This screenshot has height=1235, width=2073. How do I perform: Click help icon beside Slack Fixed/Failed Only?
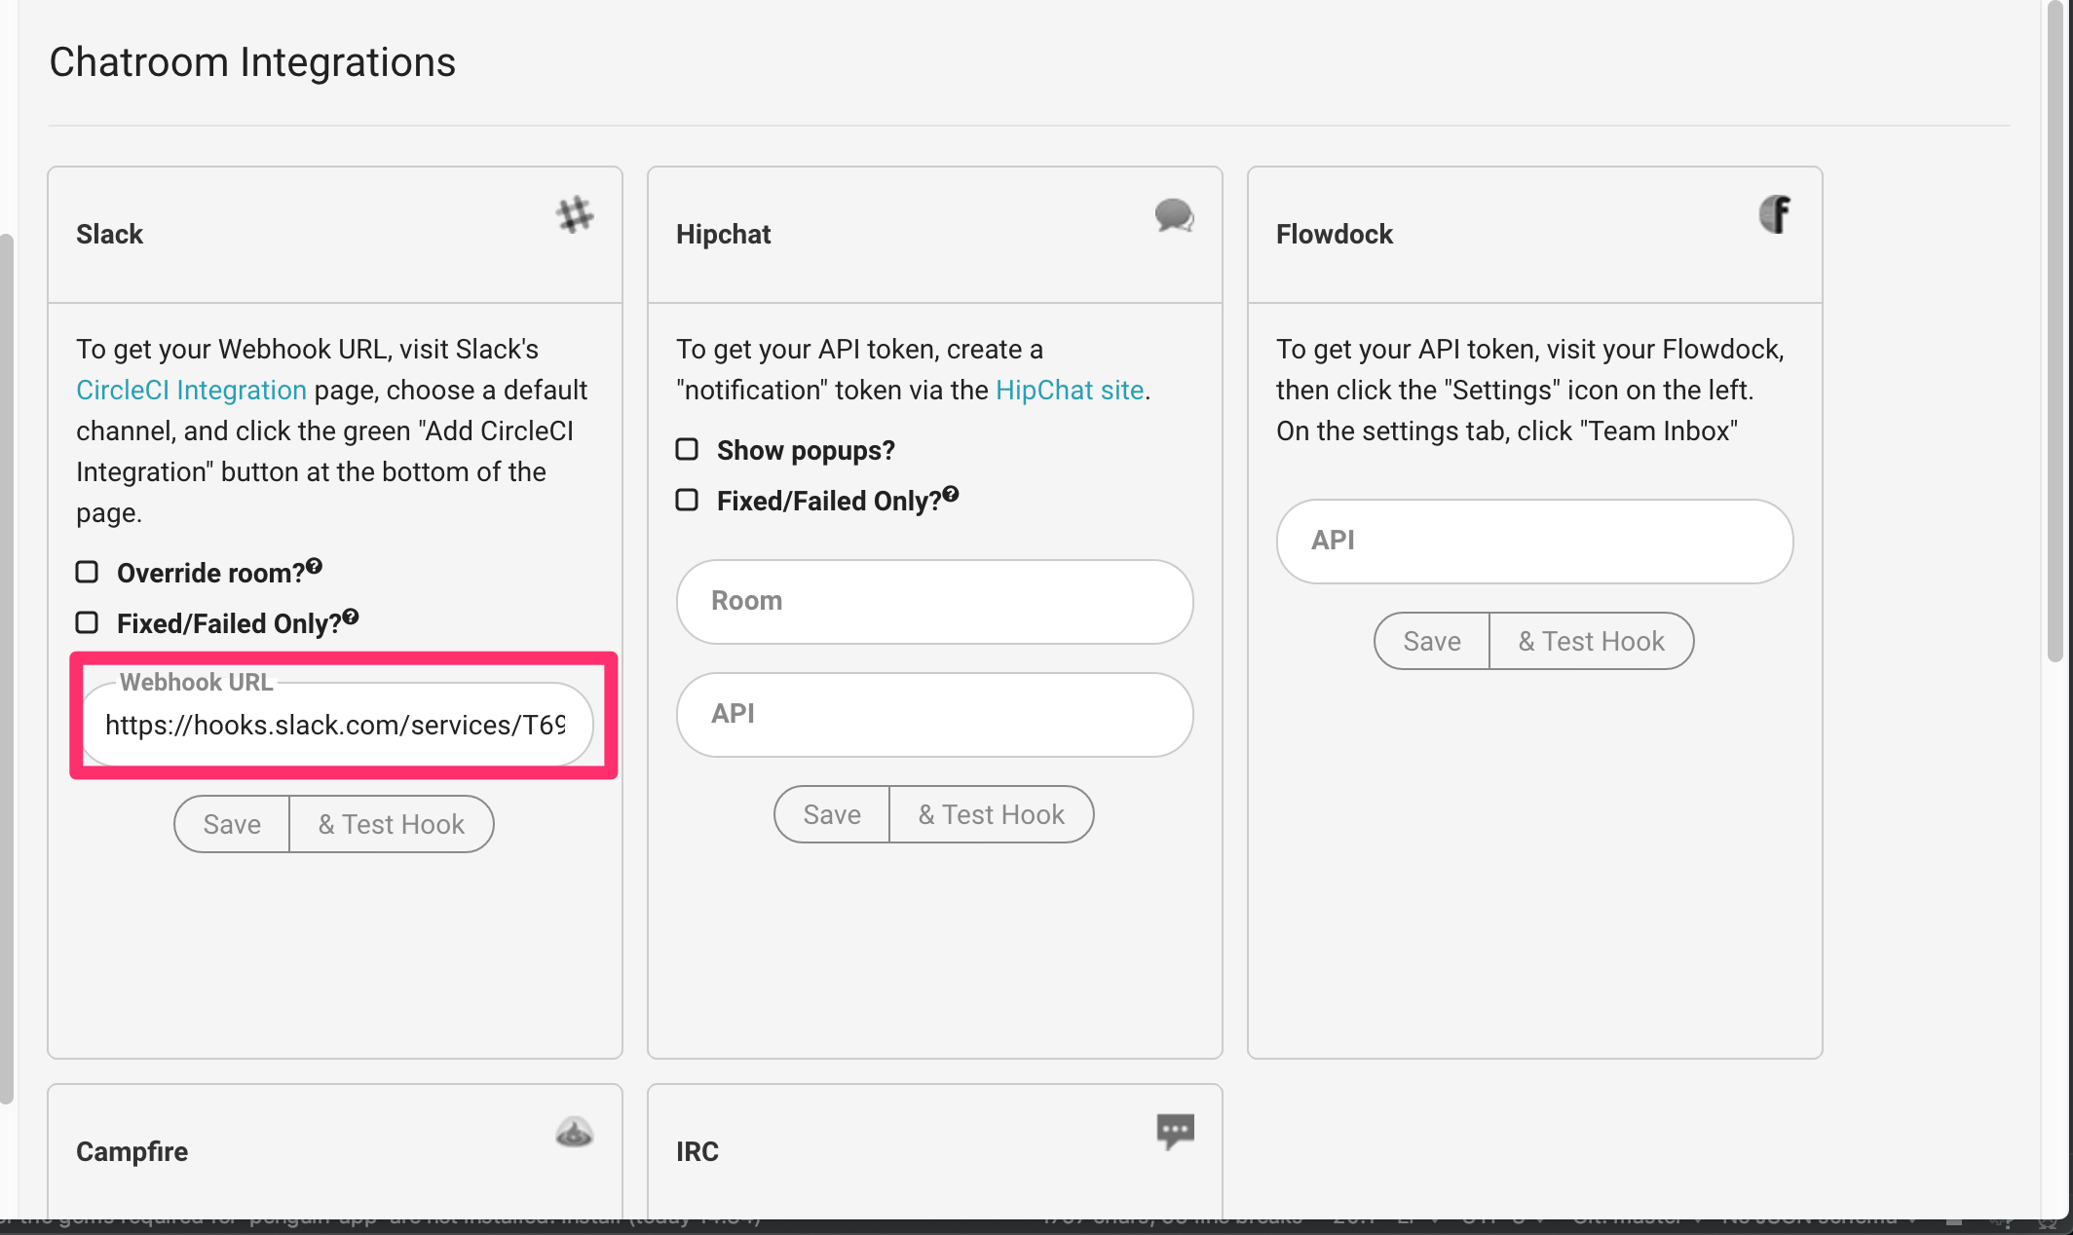pyautogui.click(x=351, y=617)
